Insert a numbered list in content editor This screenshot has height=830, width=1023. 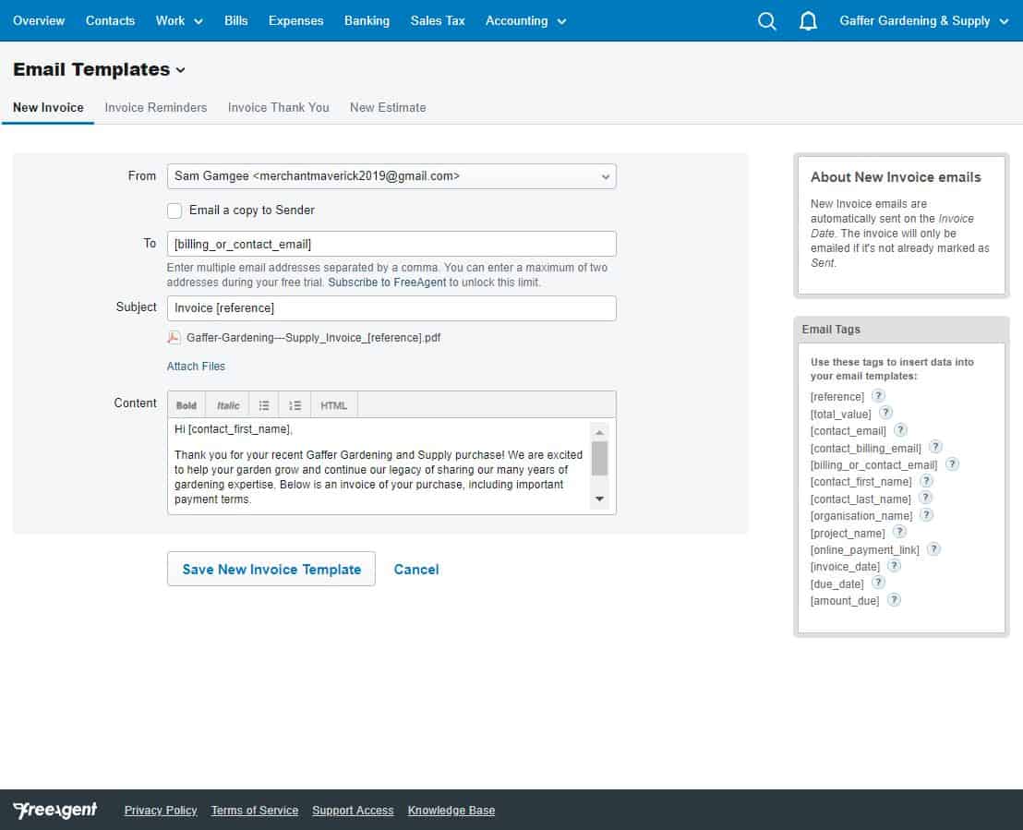pyautogui.click(x=295, y=405)
